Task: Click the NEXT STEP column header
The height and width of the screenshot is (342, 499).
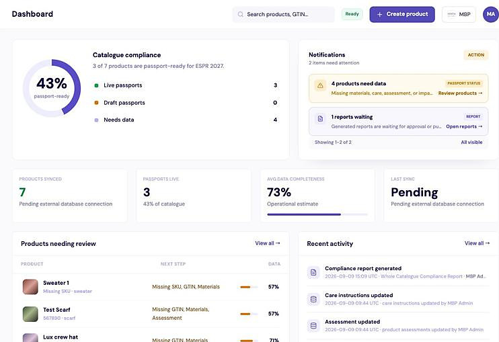Action: point(173,264)
